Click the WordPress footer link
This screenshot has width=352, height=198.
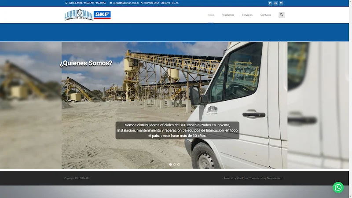click(x=242, y=178)
